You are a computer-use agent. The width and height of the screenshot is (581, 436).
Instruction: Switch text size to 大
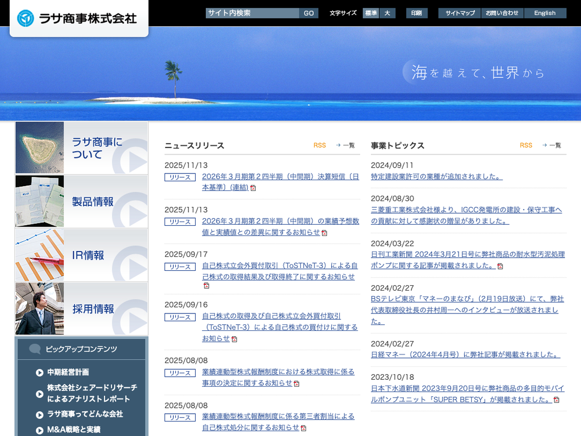(x=387, y=13)
